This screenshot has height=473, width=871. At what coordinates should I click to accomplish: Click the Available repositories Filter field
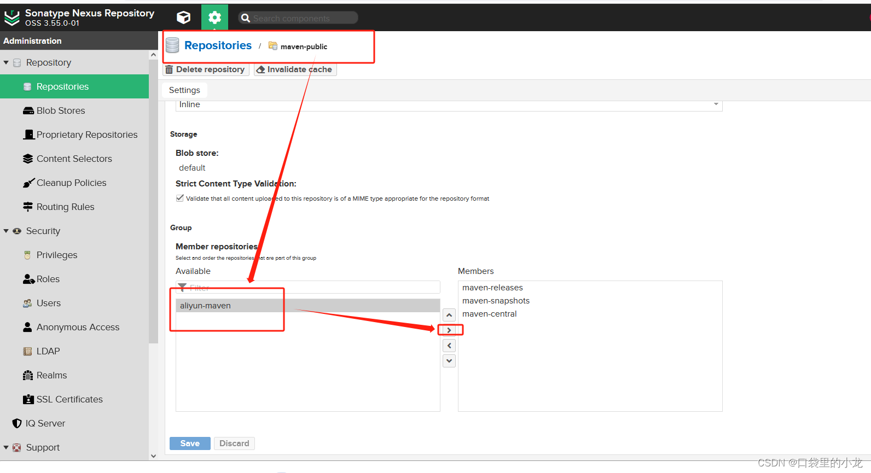pyautogui.click(x=308, y=287)
